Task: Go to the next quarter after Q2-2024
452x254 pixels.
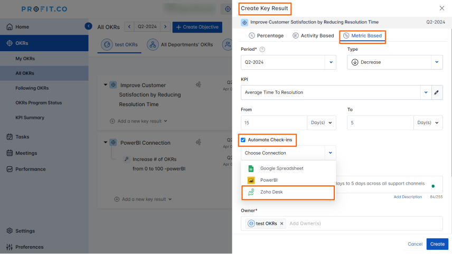Action: [x=165, y=26]
